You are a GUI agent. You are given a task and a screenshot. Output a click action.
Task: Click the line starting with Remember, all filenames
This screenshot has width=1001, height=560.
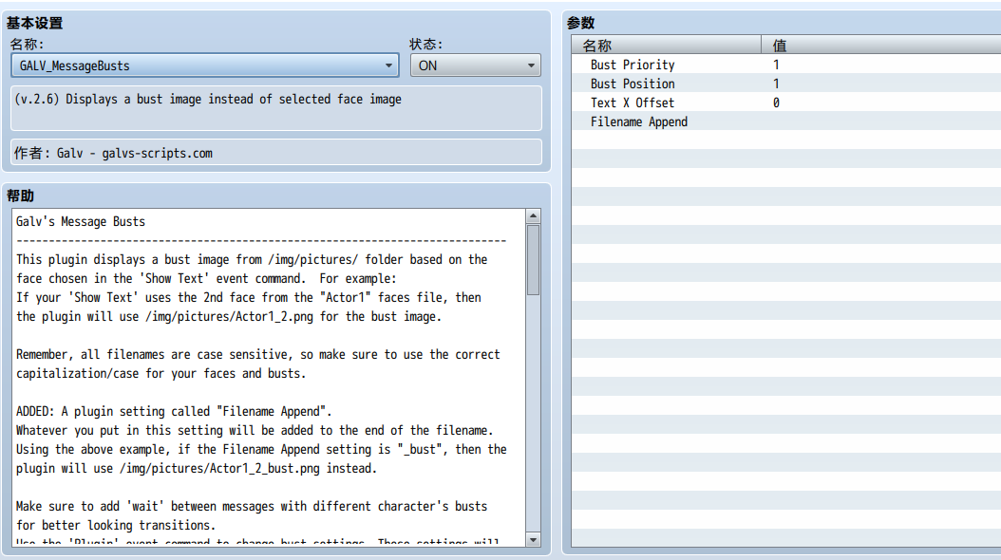coord(258,355)
